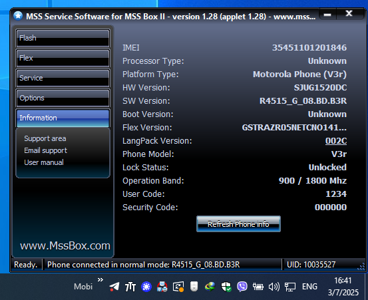368x300 pixels.
Task: Click the LangPack Version value 002C
Action: coord(336,141)
